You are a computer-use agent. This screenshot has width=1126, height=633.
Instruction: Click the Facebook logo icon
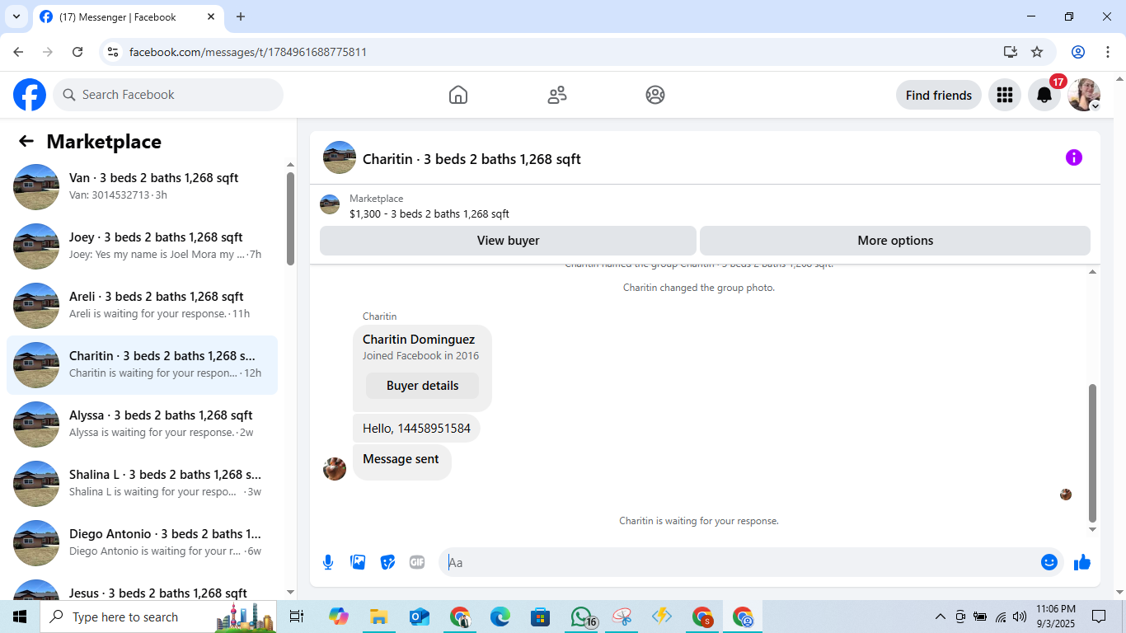[x=30, y=95]
